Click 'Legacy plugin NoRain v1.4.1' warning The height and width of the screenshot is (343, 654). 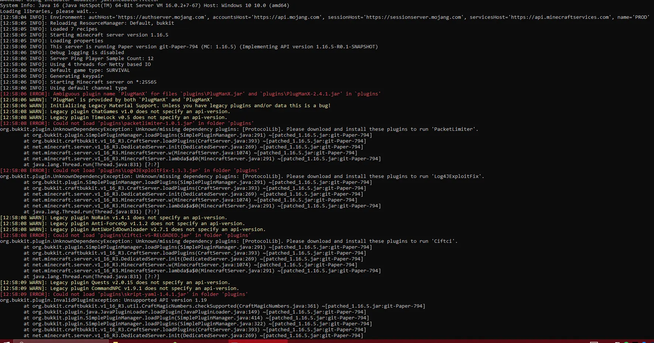point(114,218)
